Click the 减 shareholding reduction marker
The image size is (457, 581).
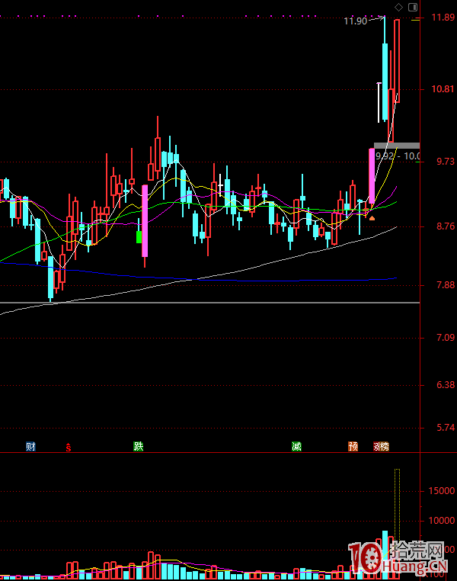pos(296,447)
